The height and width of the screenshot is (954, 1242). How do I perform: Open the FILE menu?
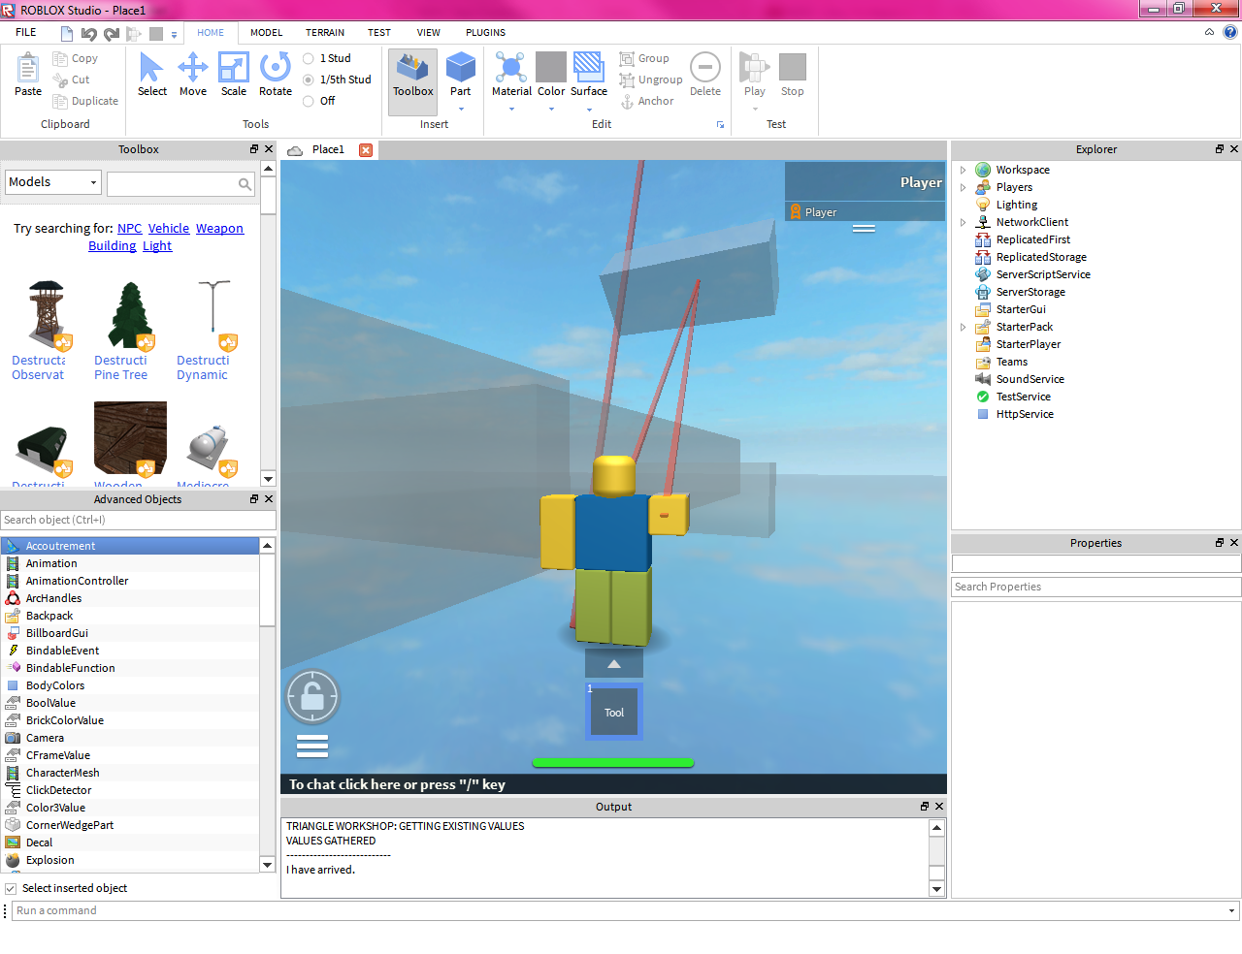point(26,32)
